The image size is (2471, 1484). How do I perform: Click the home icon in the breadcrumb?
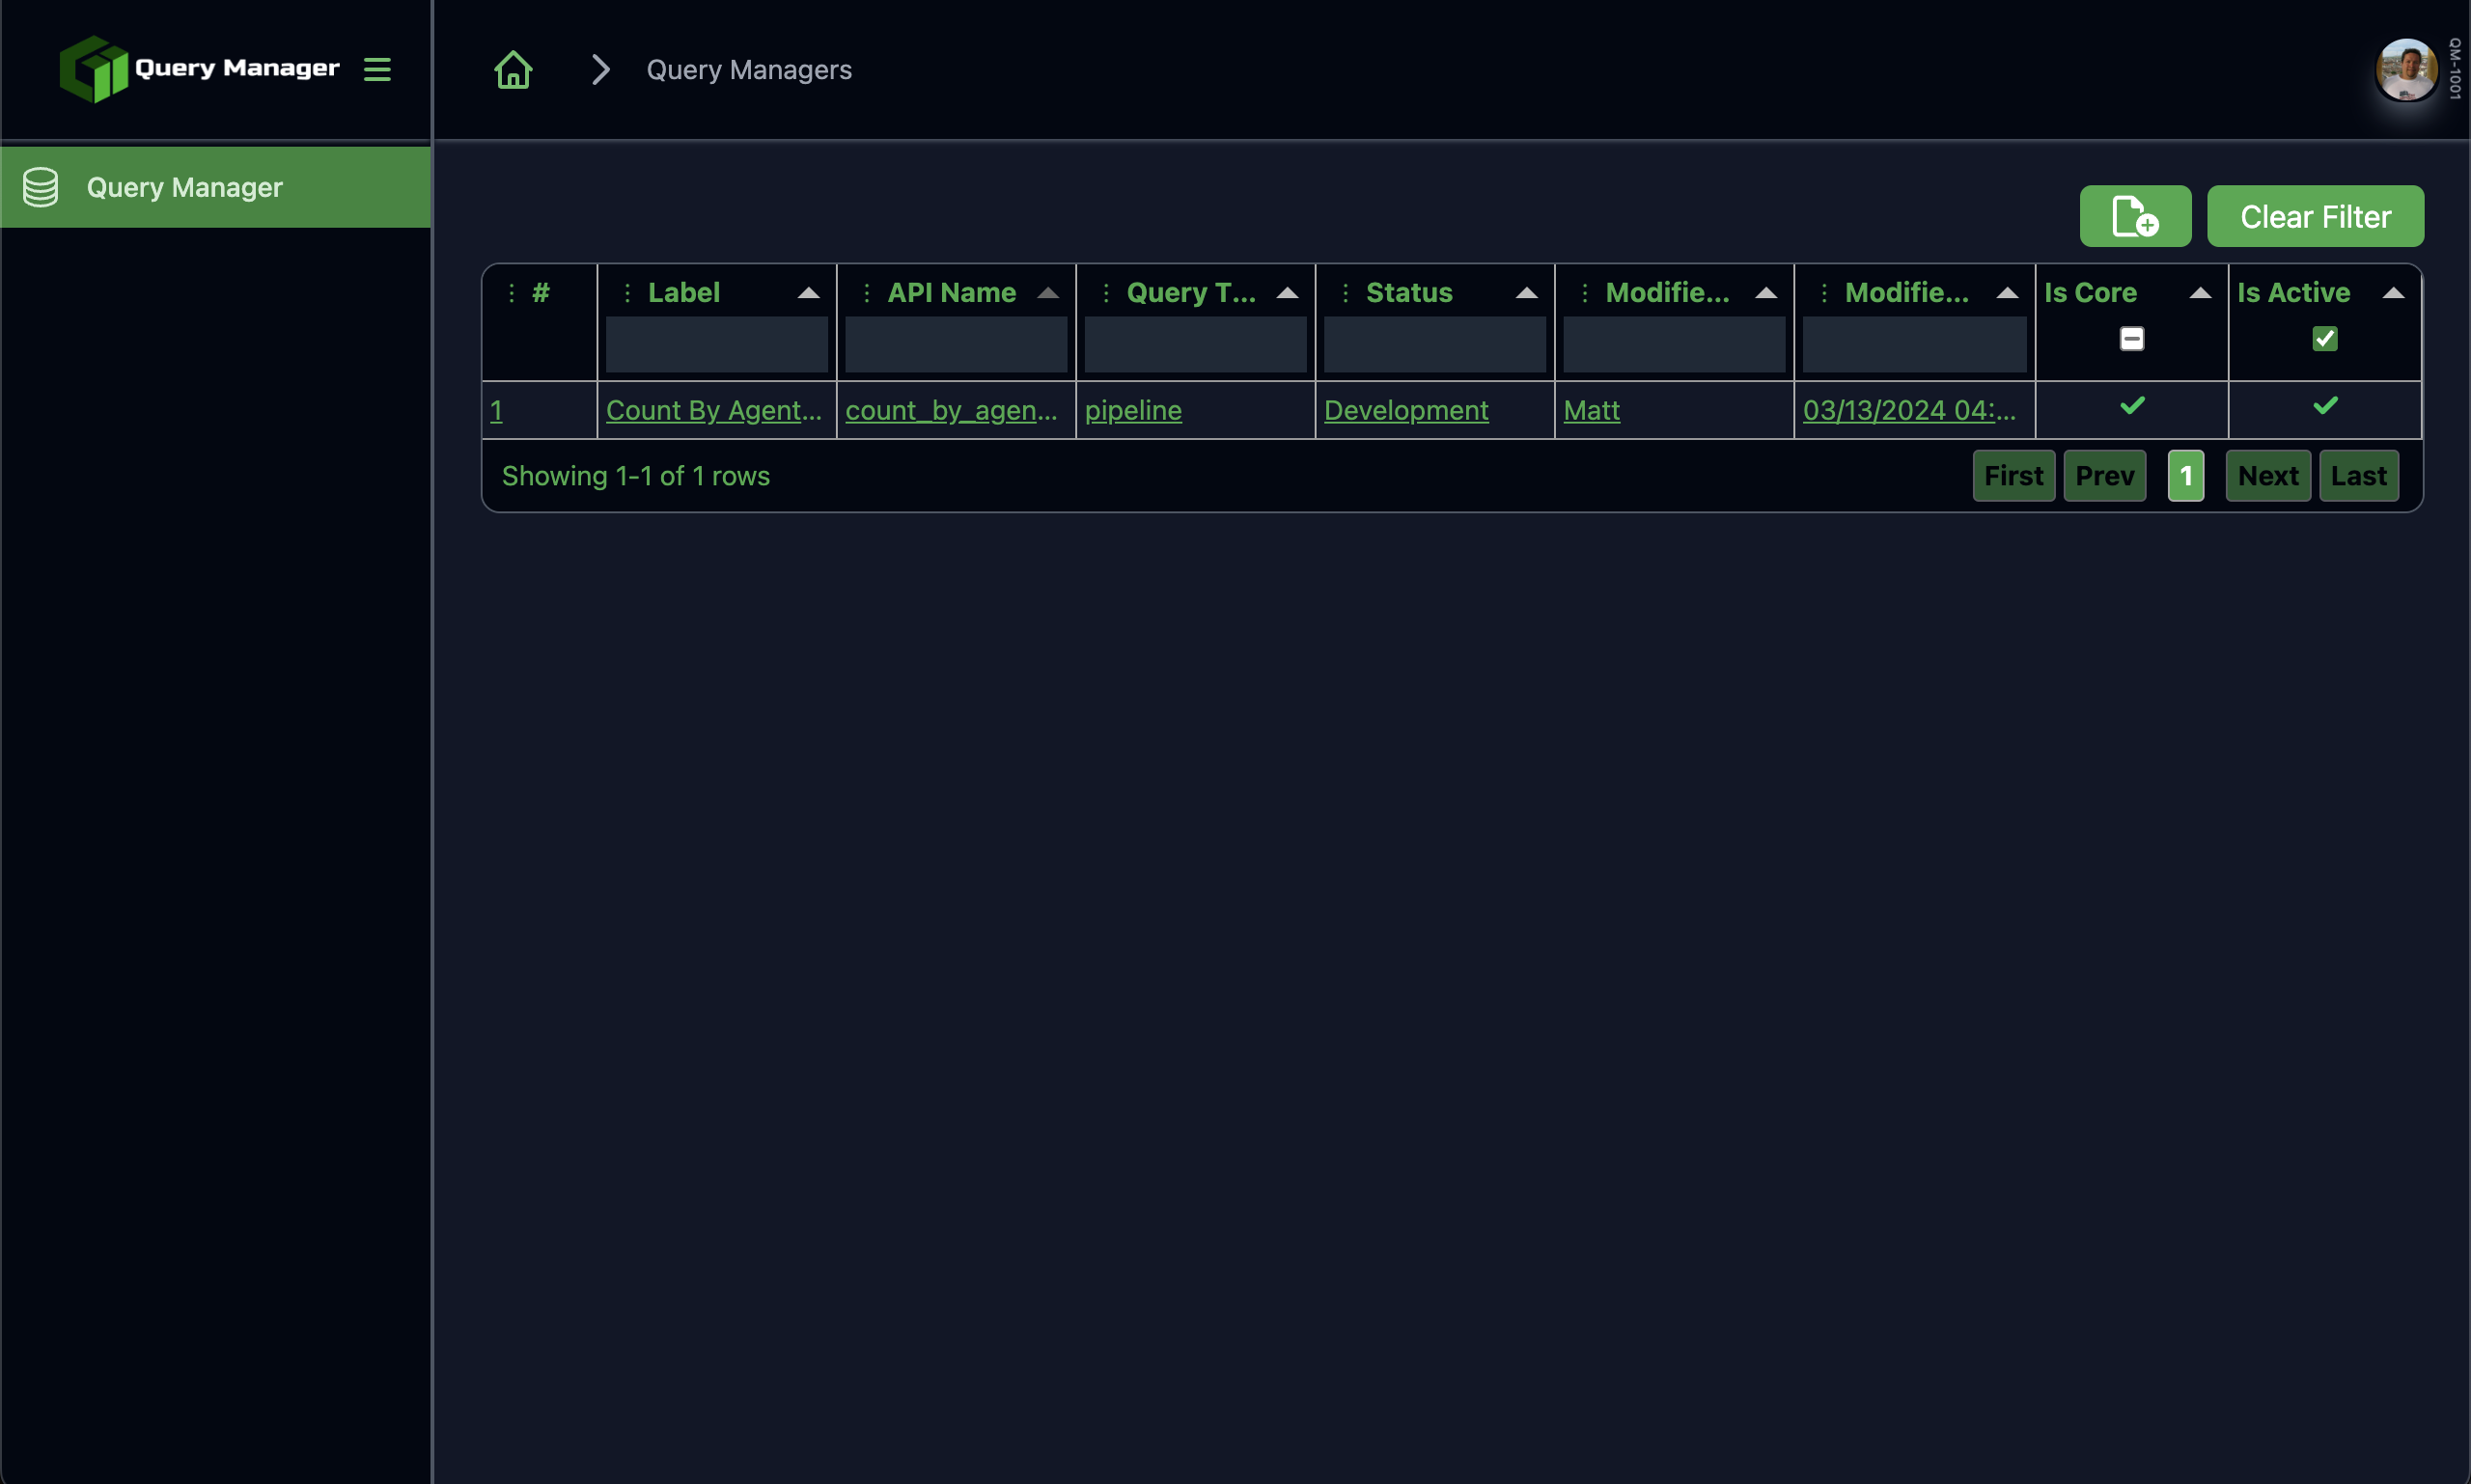(x=513, y=69)
